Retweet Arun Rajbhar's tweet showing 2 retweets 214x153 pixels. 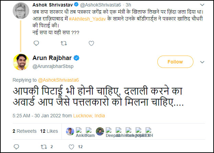coord(44,147)
